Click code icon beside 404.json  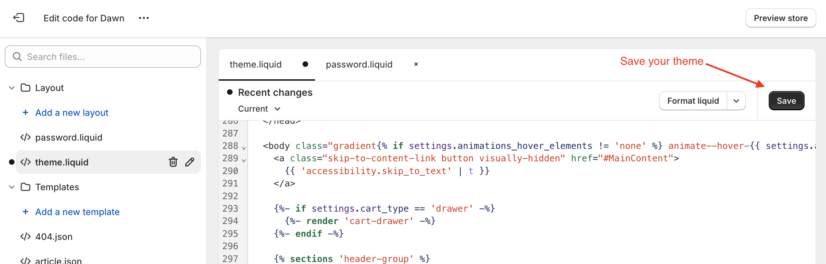click(26, 236)
